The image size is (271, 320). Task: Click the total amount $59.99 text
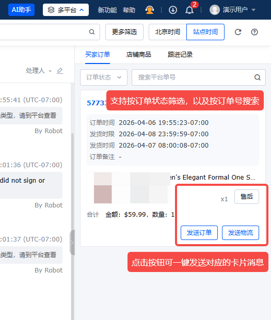(x=135, y=215)
